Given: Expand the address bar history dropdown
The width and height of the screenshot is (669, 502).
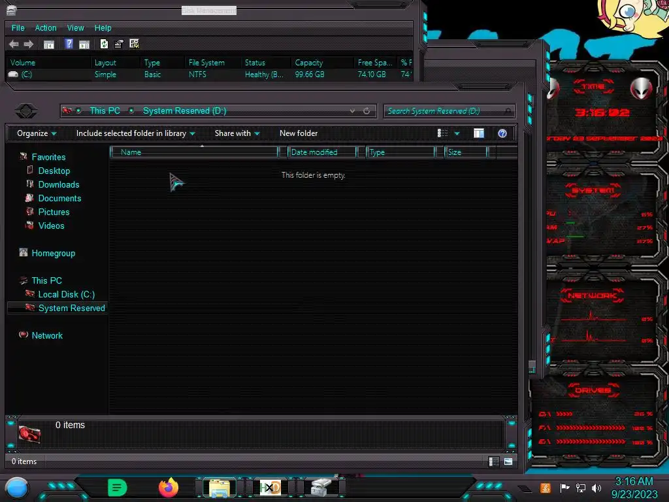Looking at the screenshot, I should click(x=352, y=111).
